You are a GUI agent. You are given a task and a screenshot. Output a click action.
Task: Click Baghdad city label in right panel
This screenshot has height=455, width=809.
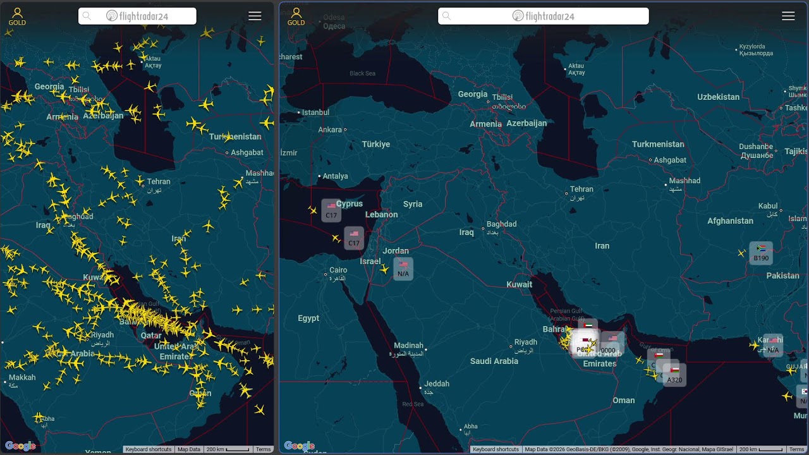502,224
